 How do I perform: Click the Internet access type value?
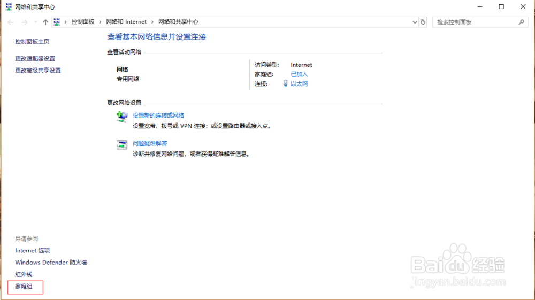pyautogui.click(x=301, y=65)
